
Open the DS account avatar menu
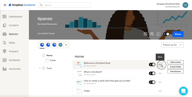(x=185, y=5)
